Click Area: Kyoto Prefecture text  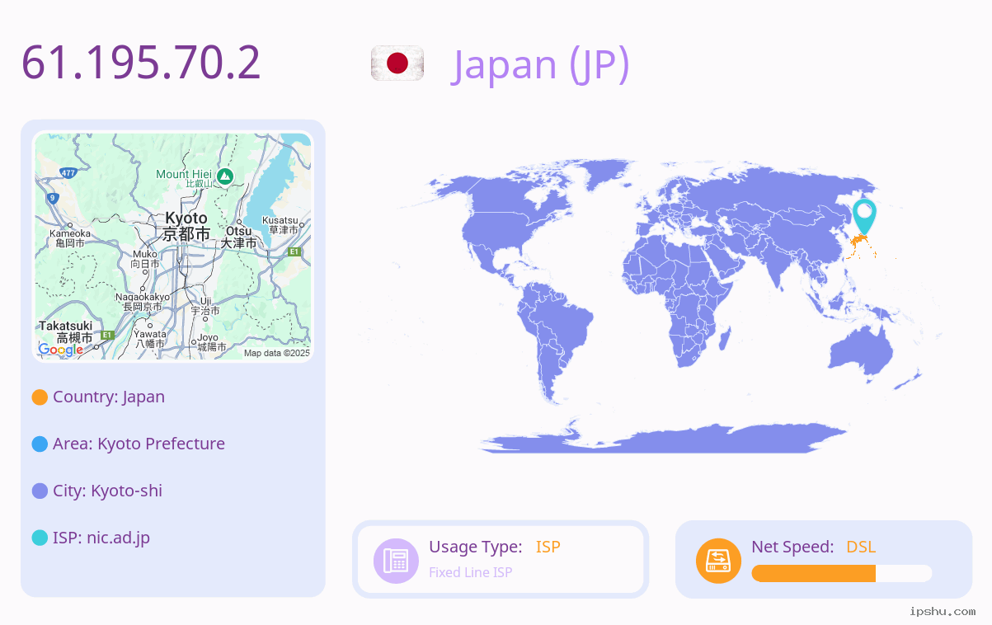pyautogui.click(x=139, y=444)
